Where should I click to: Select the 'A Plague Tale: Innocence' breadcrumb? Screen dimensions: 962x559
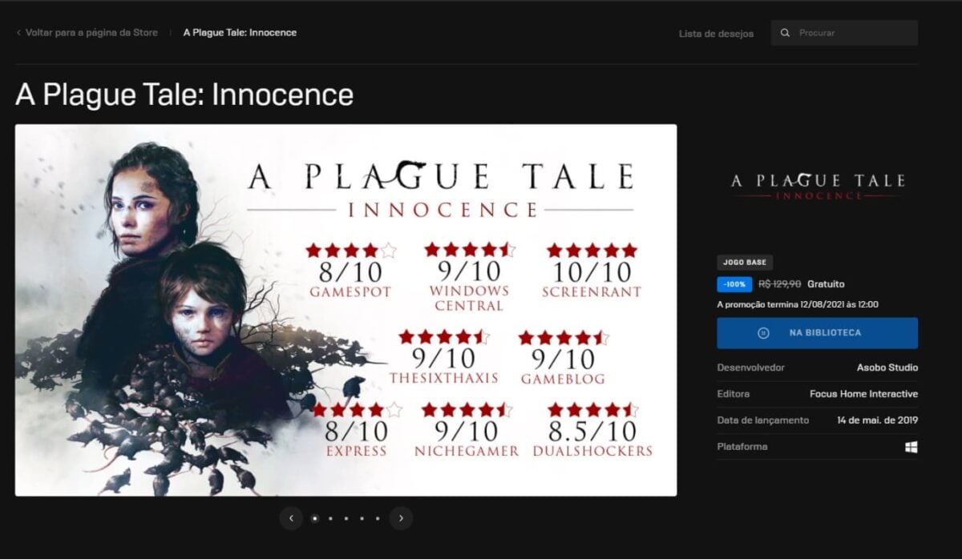pos(240,33)
